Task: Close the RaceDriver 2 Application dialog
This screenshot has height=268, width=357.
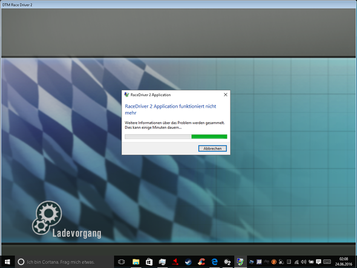Action: click(x=226, y=95)
